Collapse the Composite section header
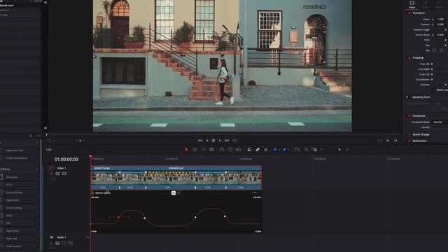This screenshot has height=252, width=448. point(419,115)
